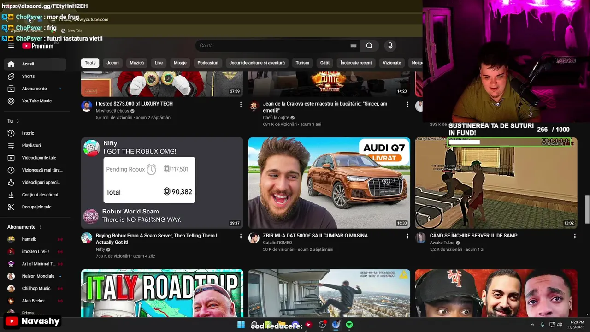Open Shorts from the sidebar
Screen dimensions: 590x332
coord(35,76)
